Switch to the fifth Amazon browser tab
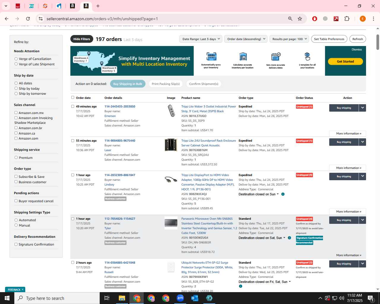The height and width of the screenshot is (304, 380). [x=72, y=6]
